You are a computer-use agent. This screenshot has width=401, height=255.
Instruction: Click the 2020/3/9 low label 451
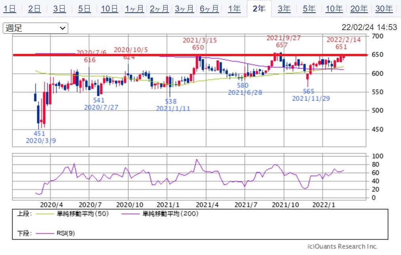39,133
